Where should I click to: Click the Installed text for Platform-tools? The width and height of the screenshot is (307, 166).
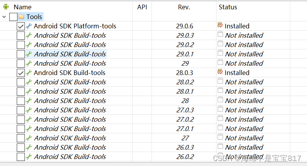point(237,26)
